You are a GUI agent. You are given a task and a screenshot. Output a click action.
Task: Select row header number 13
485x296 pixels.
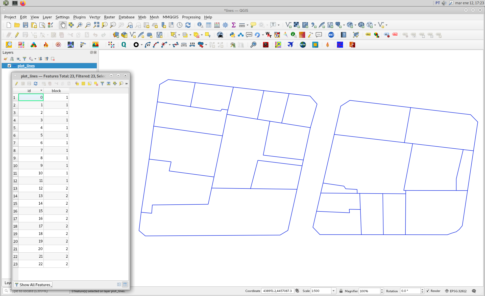(x=15, y=188)
